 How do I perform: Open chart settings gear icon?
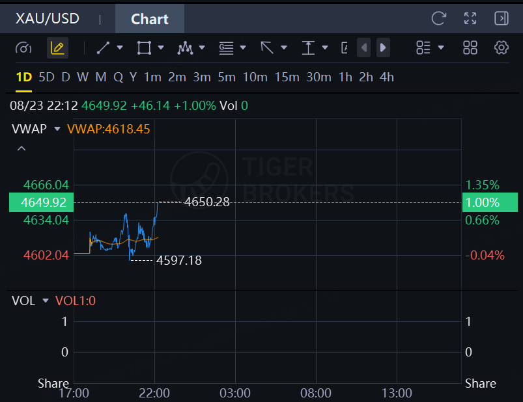pos(502,47)
